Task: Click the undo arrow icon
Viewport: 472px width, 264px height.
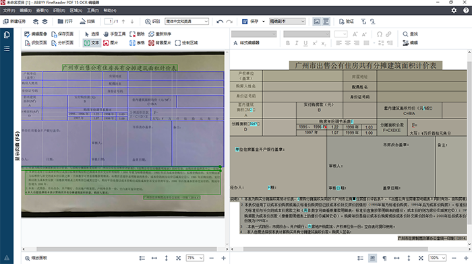Action: pyautogui.click(x=220, y=22)
